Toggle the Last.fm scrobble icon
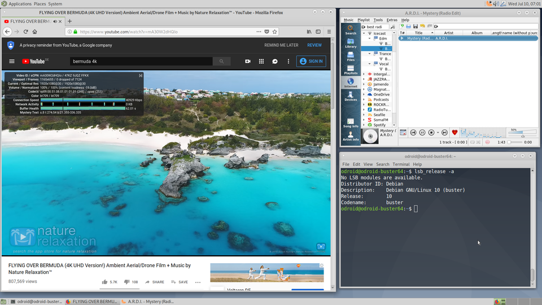 (x=487, y=142)
